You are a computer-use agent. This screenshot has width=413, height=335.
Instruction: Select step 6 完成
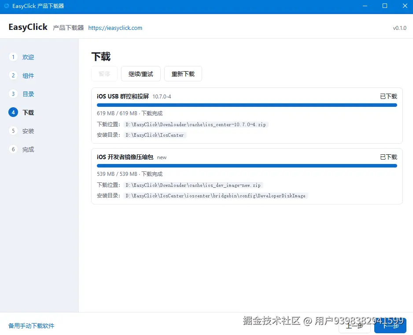tap(22, 149)
